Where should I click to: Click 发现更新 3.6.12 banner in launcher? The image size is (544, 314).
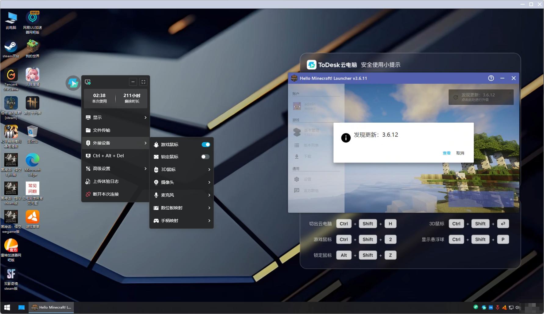481,97
